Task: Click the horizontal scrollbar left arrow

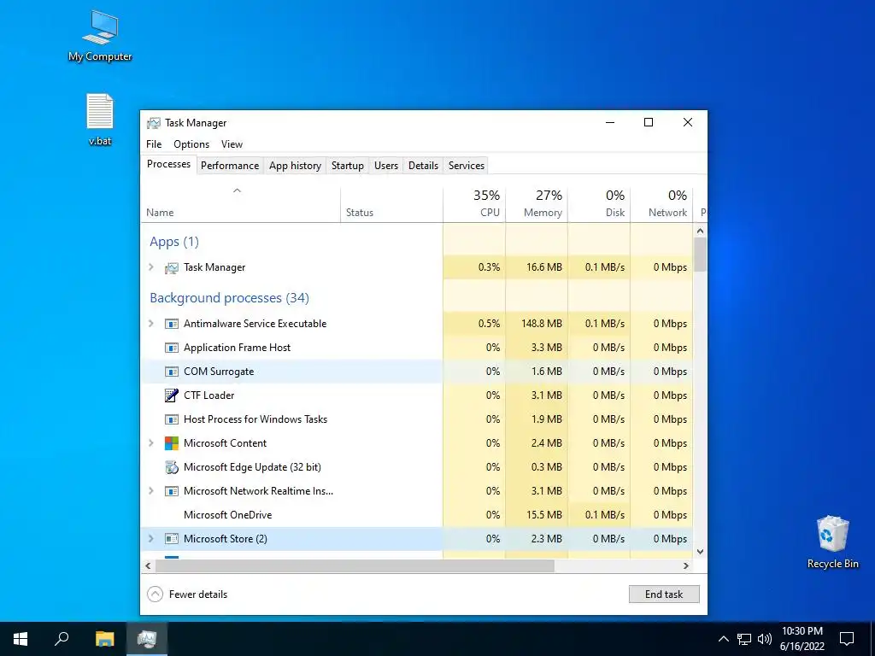Action: point(148,565)
